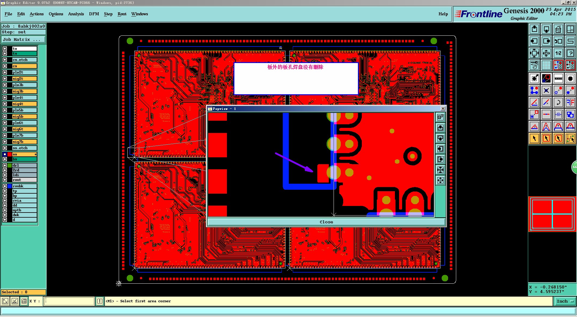Select the polygon area select tool
This screenshot has height=317, width=577.
point(558,138)
